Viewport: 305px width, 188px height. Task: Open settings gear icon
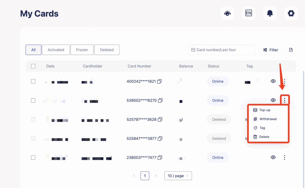click(x=291, y=13)
